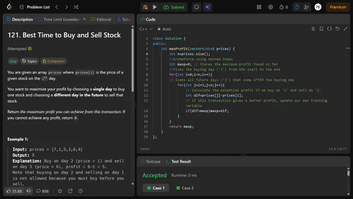This screenshot has width=353, height=199.
Task: Expand the Companies tag
Action: (53, 61)
